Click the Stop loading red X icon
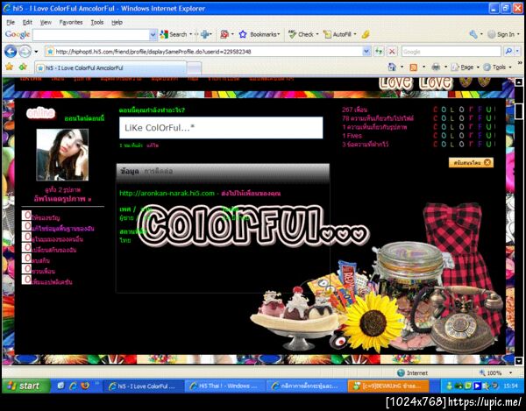This screenshot has width=526, height=411. (392, 52)
